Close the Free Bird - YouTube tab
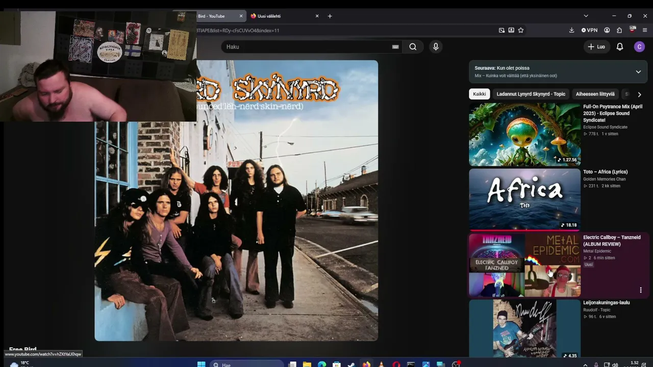This screenshot has height=367, width=653. 241,16
